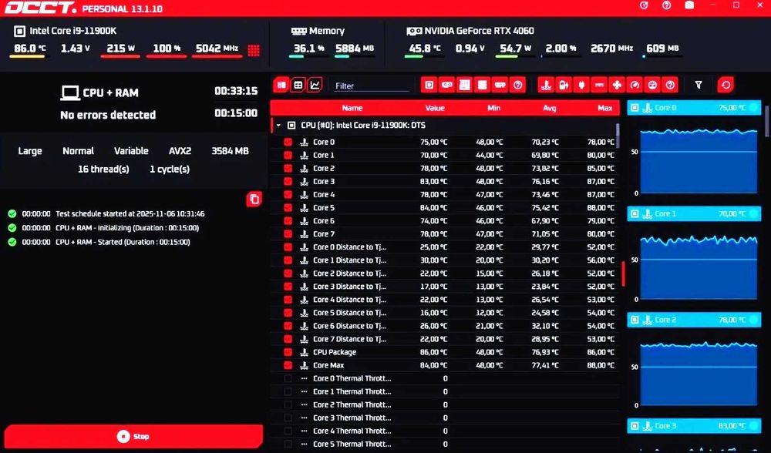This screenshot has width=771, height=453.
Task: Sort table by the Name column
Action: [352, 108]
